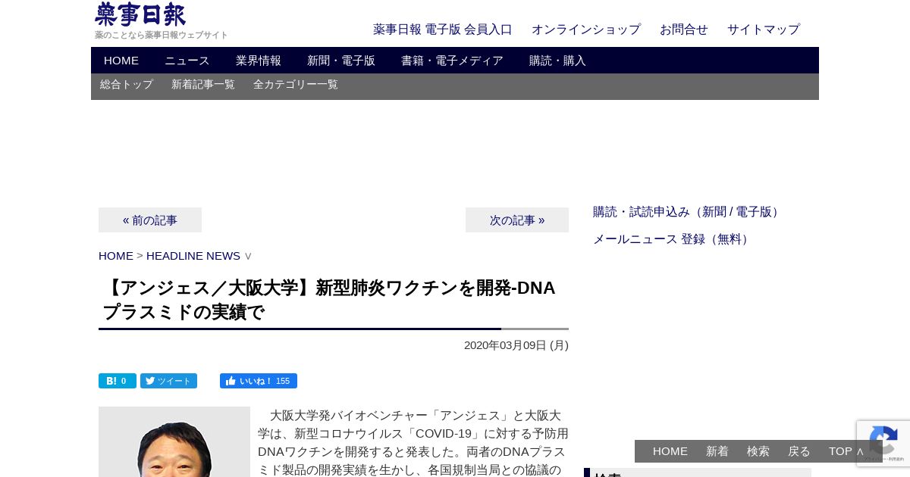Open 購読・試読申込み（新聞 / 電子版）link
This screenshot has height=477, width=910.
coord(688,212)
